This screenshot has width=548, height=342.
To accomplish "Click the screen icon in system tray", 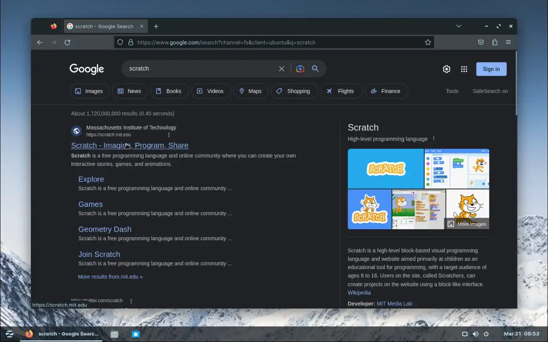I will 465,334.
